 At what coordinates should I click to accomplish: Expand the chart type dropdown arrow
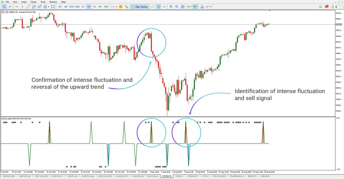pos(116,7)
